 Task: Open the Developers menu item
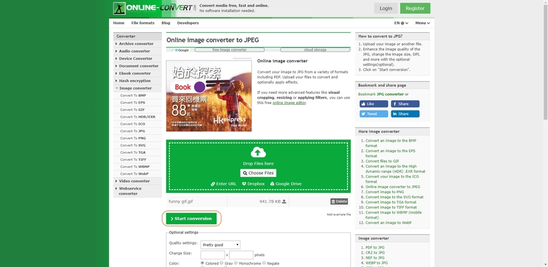point(188,23)
